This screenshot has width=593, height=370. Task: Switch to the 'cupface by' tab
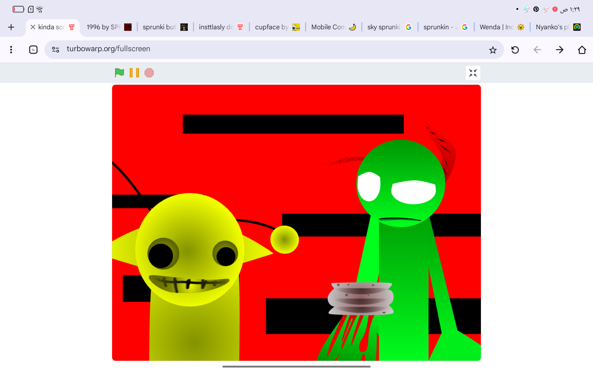point(271,27)
